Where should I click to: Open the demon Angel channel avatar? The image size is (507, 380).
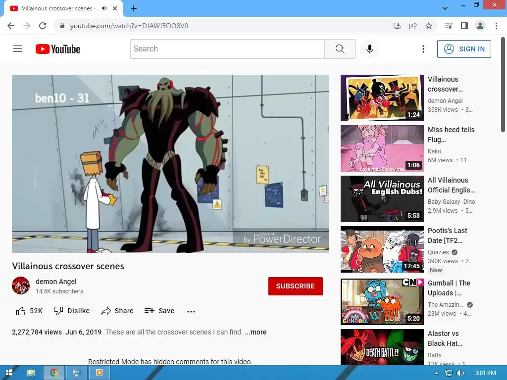coord(21,285)
